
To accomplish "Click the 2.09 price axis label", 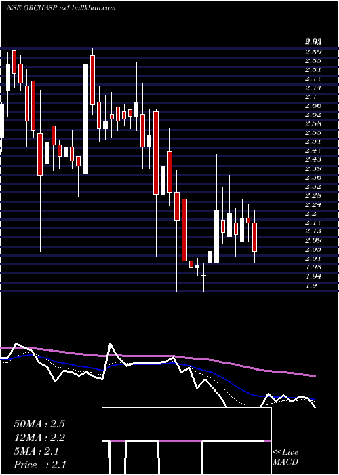I will pyautogui.click(x=313, y=240).
